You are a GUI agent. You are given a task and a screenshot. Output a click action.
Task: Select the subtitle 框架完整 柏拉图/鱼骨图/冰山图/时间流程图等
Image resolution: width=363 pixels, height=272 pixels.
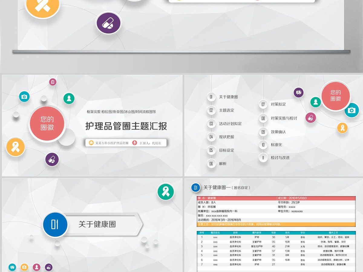121,112
